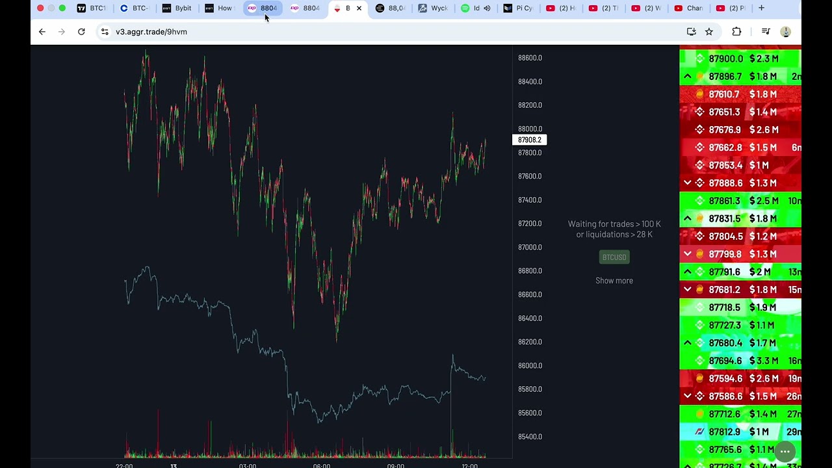Expand the 87888.6 trade row with its down chevron
This screenshot has height=468, width=832.
687,183
